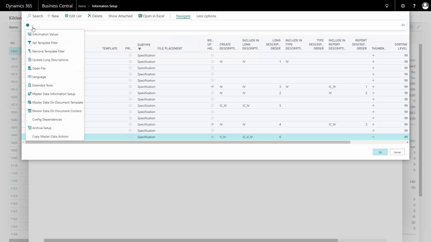Click Show Attached
This screenshot has width=431, height=242.
point(120,16)
